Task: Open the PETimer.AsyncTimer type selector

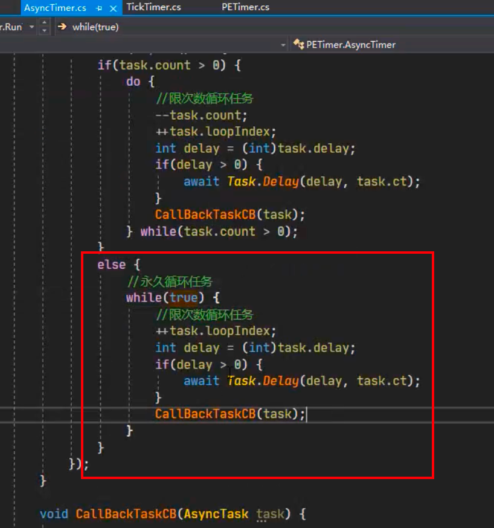Action: [x=351, y=45]
